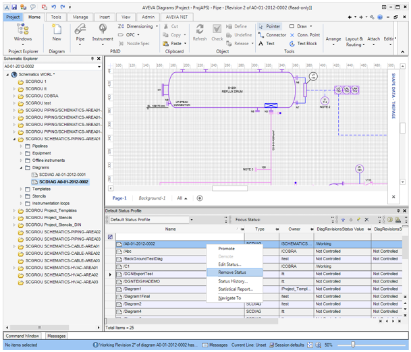411x352 pixels.
Task: Choose Remove Status in context menu
Action: coord(234,272)
